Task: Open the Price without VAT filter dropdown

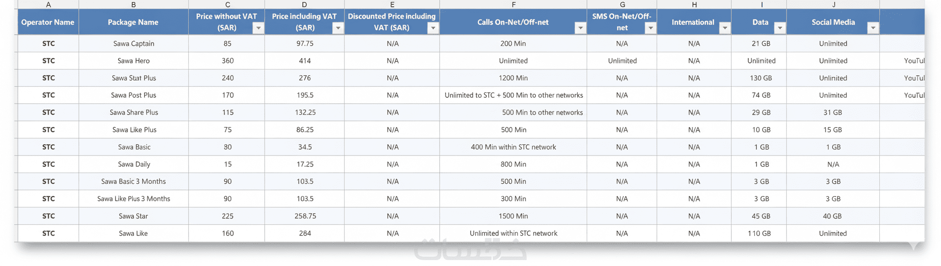Action: click(258, 28)
